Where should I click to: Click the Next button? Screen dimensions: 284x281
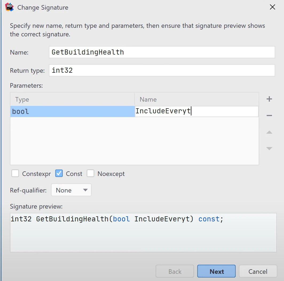(216, 271)
